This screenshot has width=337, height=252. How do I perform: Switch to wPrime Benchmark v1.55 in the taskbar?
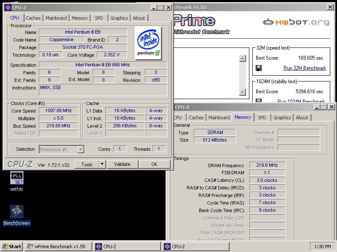coord(59,247)
